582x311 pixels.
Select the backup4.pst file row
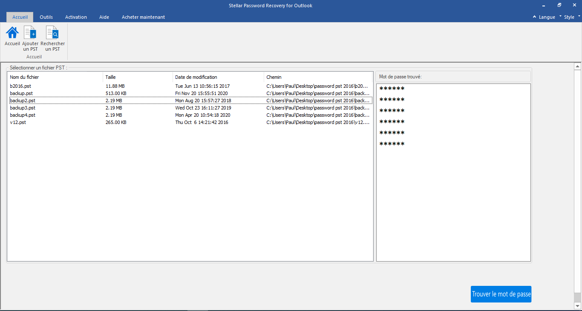point(190,115)
